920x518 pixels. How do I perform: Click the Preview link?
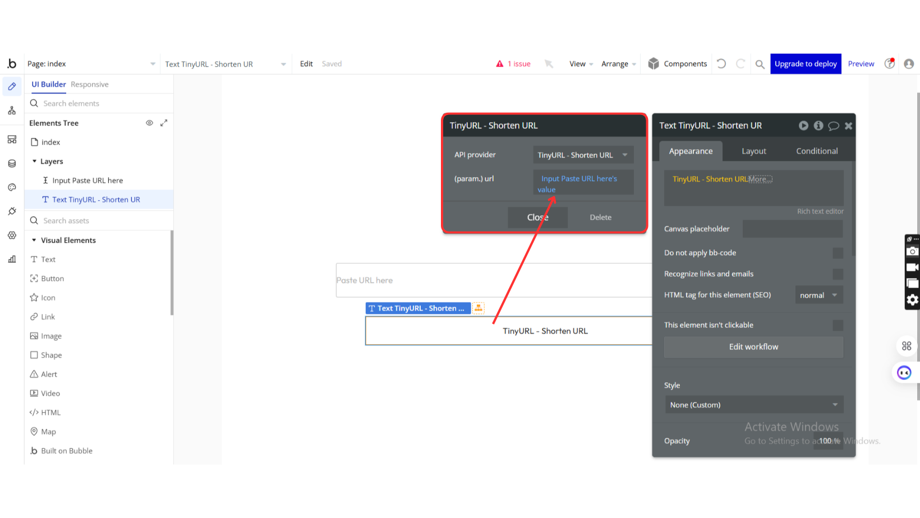point(861,64)
